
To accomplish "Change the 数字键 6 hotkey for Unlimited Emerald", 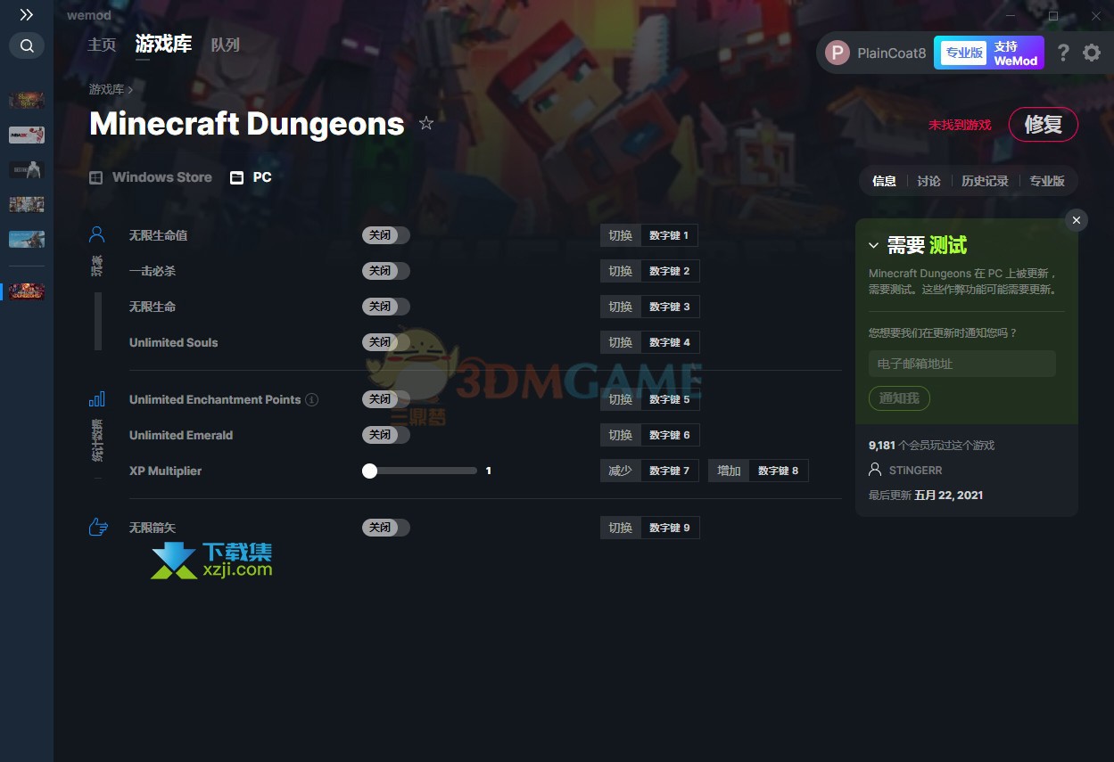I will click(x=670, y=435).
